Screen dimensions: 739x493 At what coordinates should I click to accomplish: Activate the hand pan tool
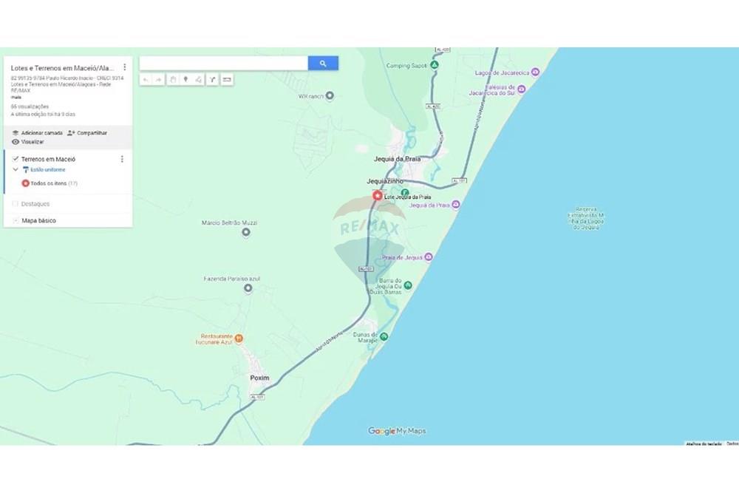(x=173, y=79)
